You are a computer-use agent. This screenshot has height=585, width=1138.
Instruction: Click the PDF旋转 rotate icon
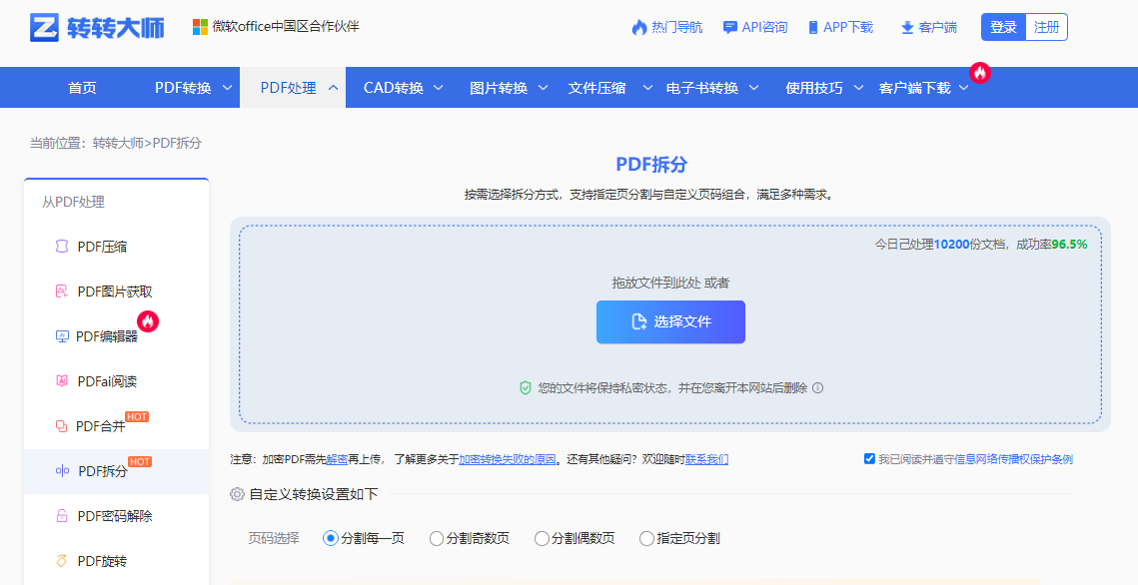tap(62, 561)
